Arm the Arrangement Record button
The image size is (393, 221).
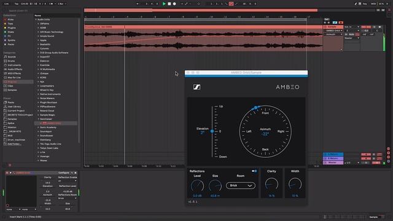(174, 4)
